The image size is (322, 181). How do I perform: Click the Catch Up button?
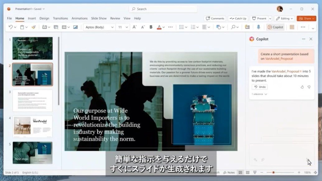238,18
